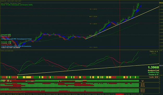Click the 'Trend U P' status label
Screen dimensions: 163x95
tap(153, 74)
